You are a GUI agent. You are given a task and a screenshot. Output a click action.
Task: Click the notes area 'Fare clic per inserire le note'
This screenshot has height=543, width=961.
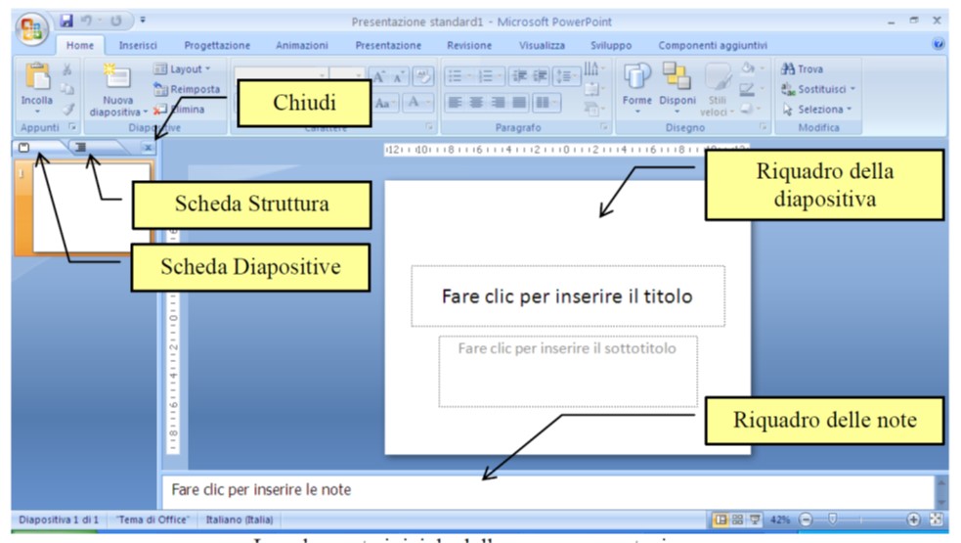click(547, 489)
